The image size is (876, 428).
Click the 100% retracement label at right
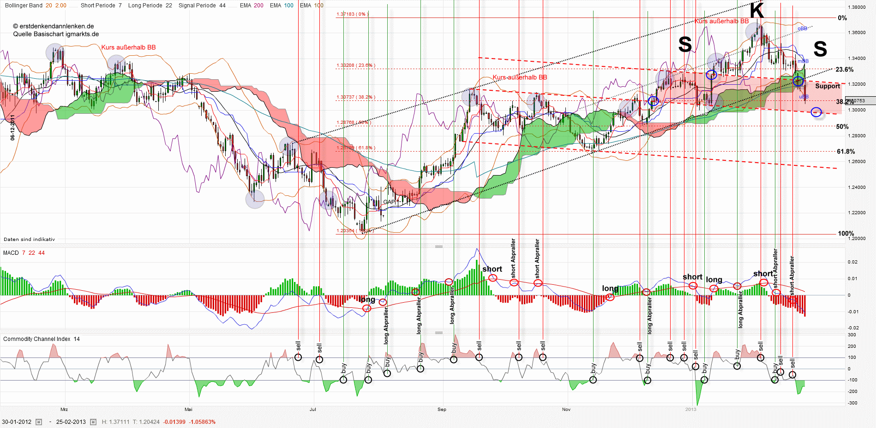coord(846,234)
